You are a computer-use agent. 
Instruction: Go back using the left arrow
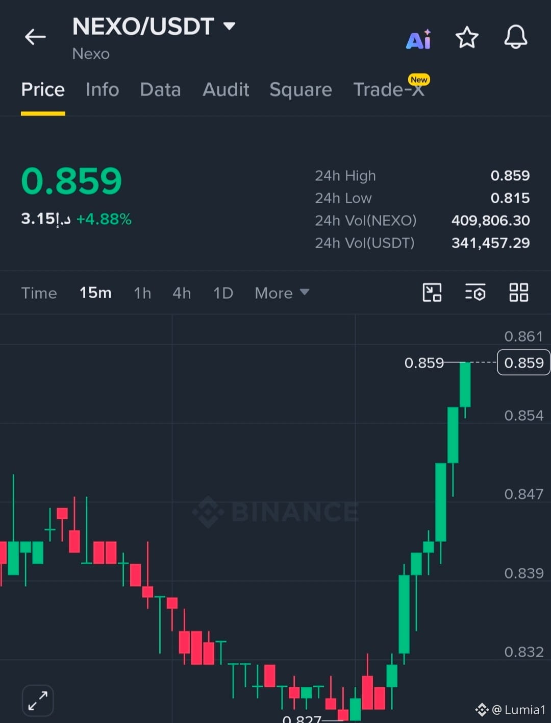click(x=35, y=37)
